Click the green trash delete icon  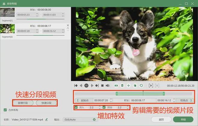tap(122, 85)
